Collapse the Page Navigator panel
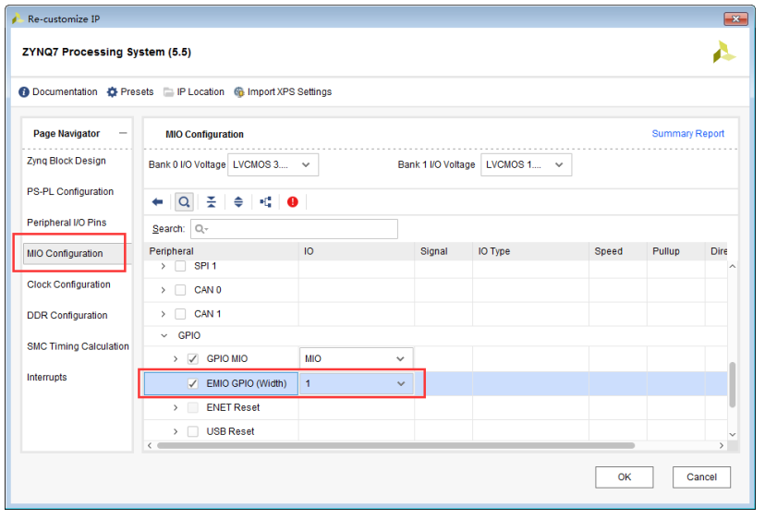This screenshot has width=765, height=519. tap(123, 133)
